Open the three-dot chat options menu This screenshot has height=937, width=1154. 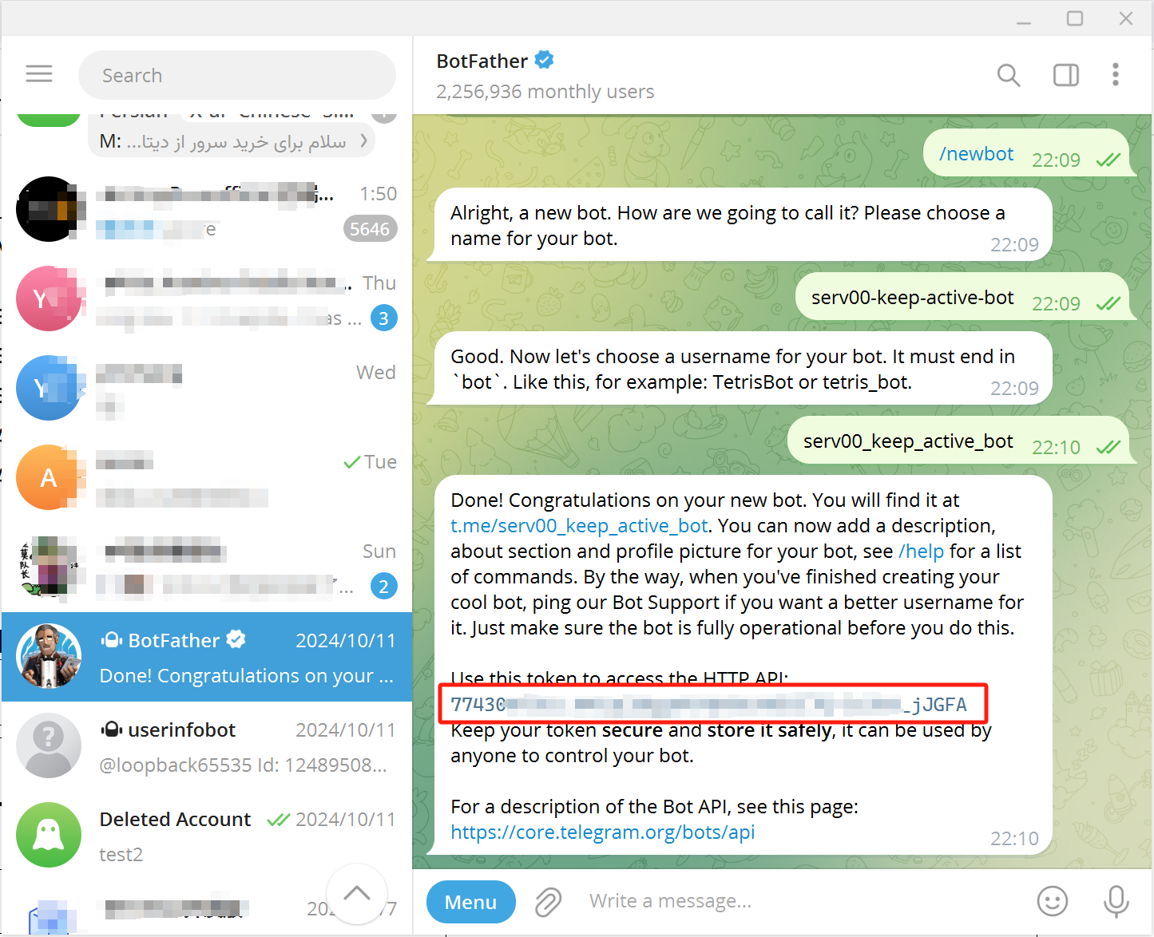(x=1116, y=74)
